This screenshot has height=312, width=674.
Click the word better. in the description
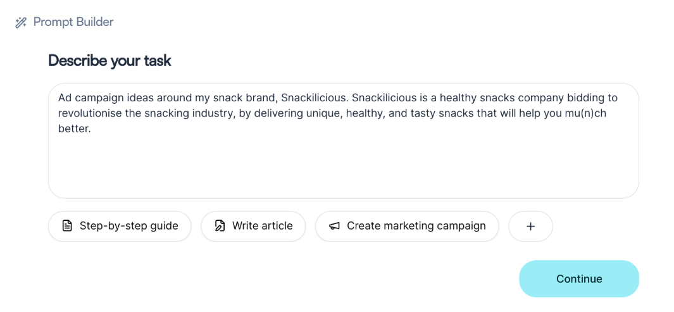[75, 128]
